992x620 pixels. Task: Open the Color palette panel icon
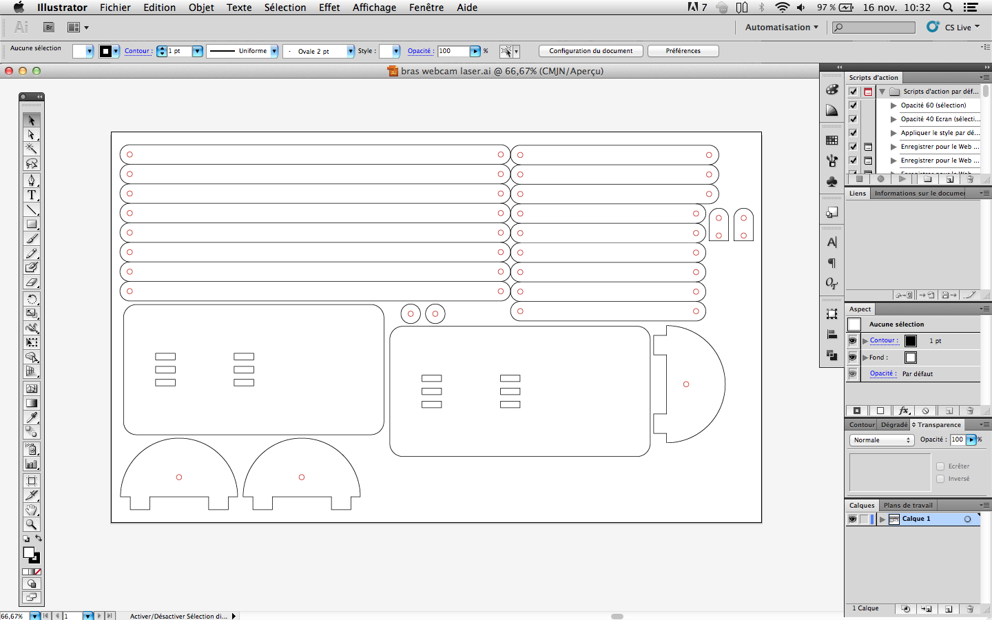[832, 90]
